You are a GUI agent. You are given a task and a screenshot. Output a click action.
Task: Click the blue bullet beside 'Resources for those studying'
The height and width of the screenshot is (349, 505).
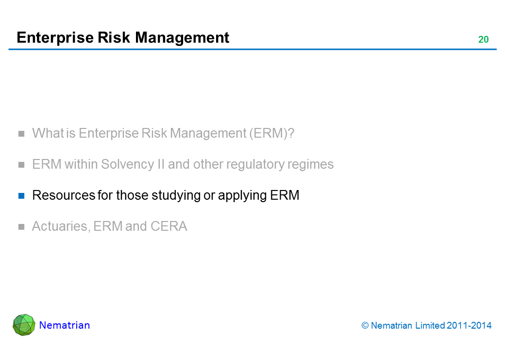21,196
